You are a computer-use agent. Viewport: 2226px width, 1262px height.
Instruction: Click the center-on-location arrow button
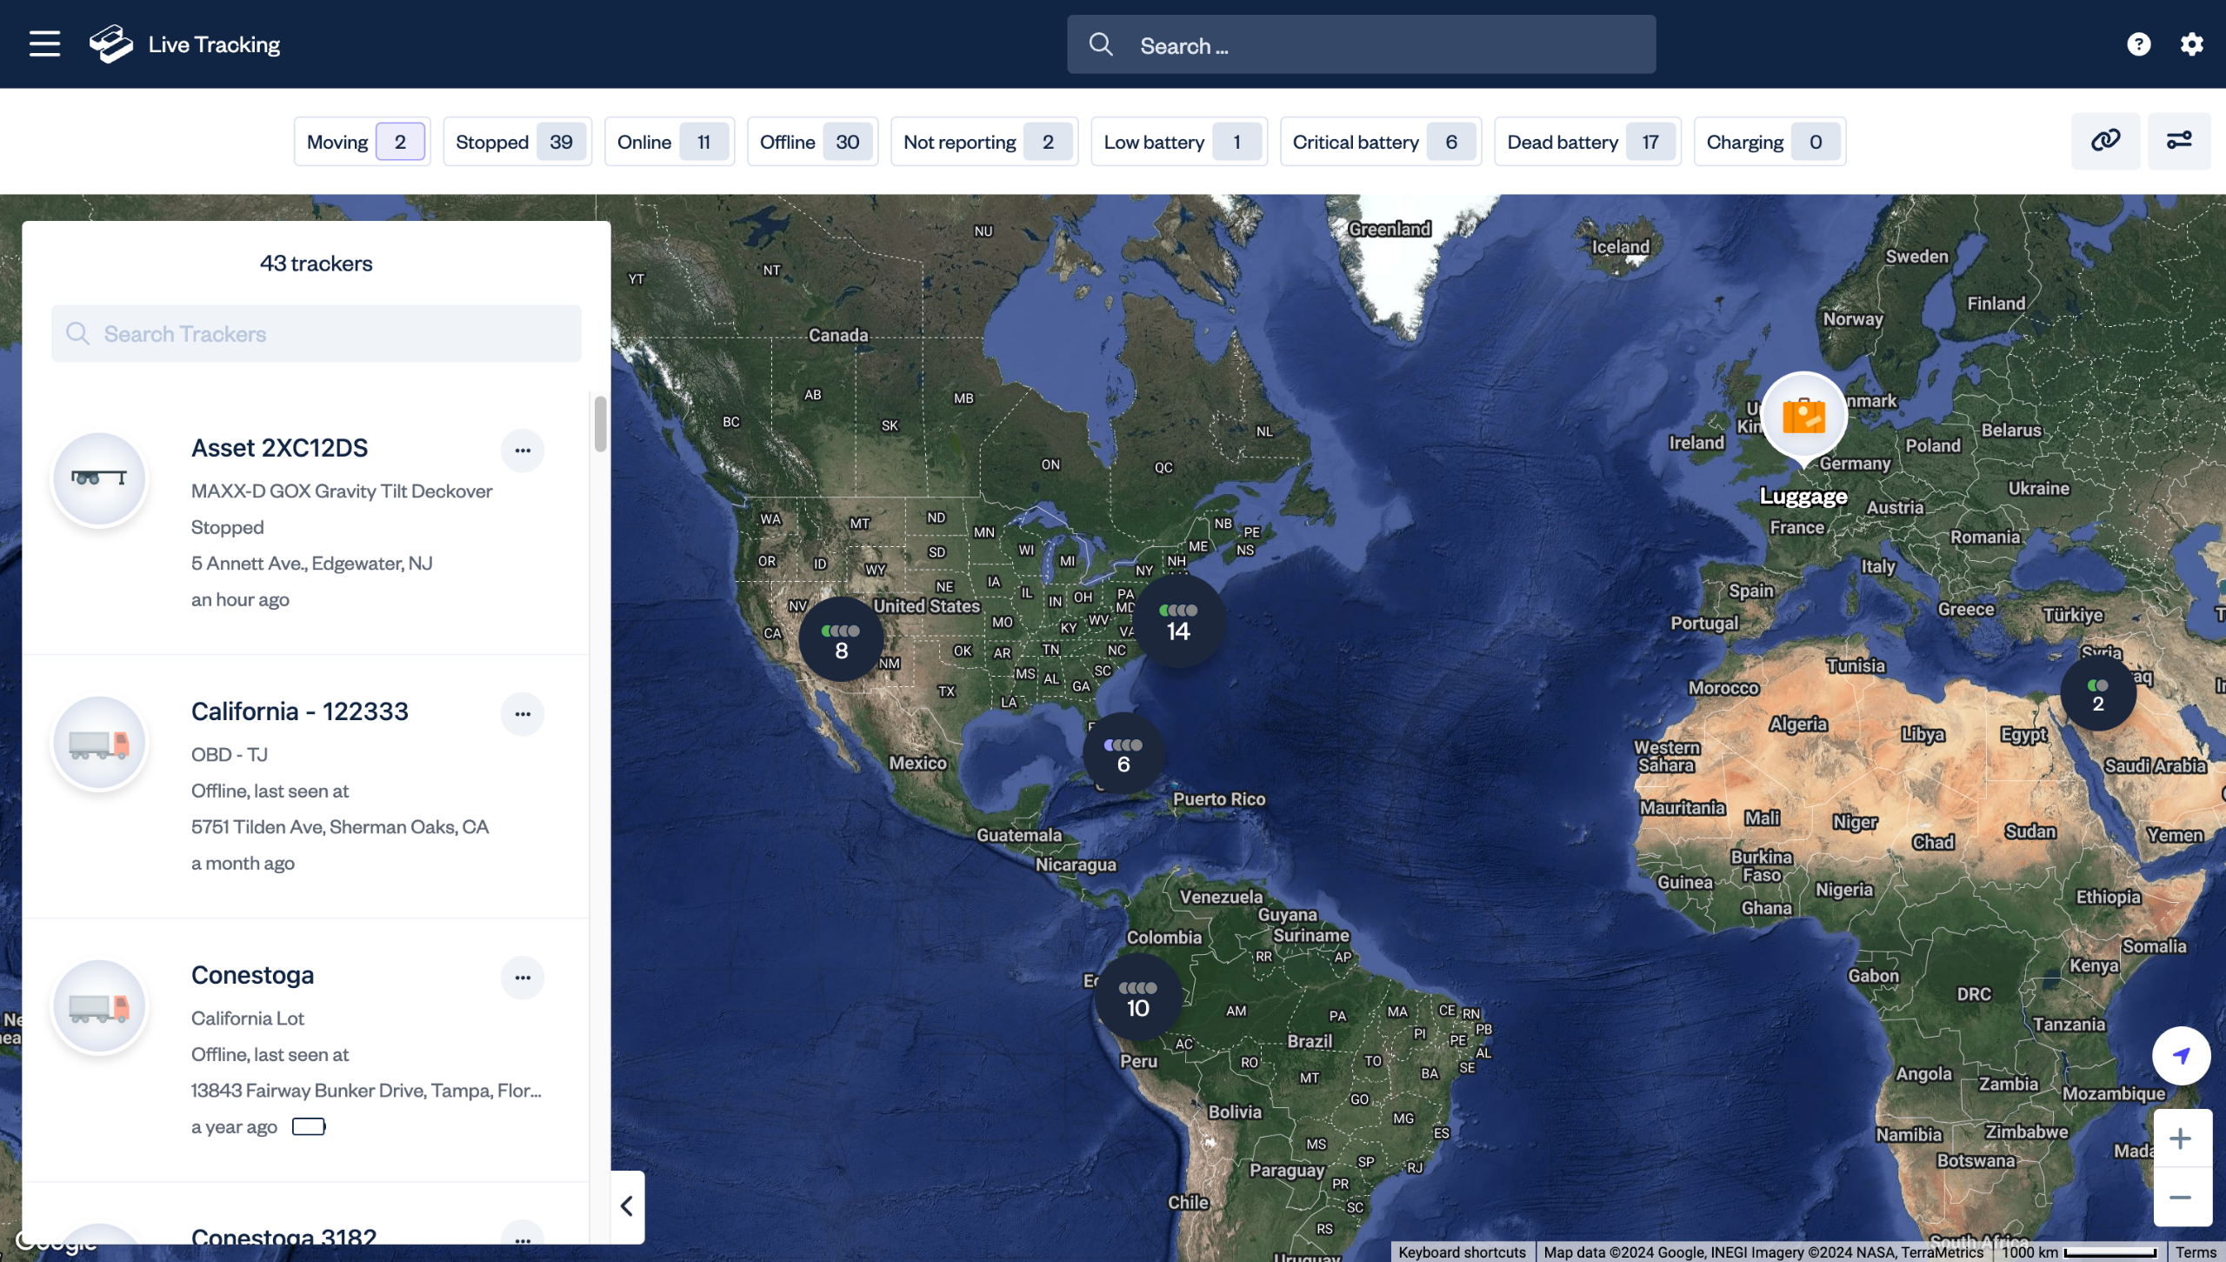click(2181, 1056)
